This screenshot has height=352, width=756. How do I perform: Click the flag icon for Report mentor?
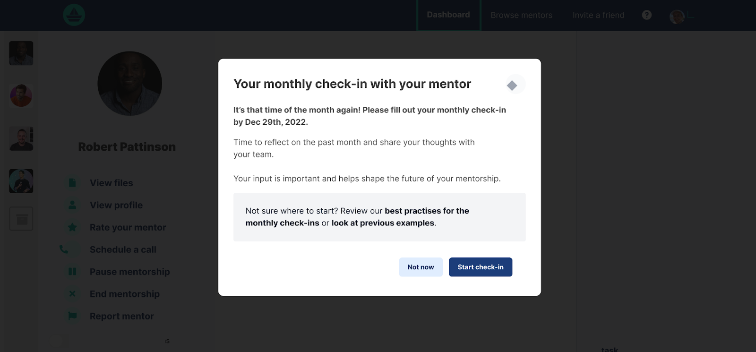[x=72, y=316]
